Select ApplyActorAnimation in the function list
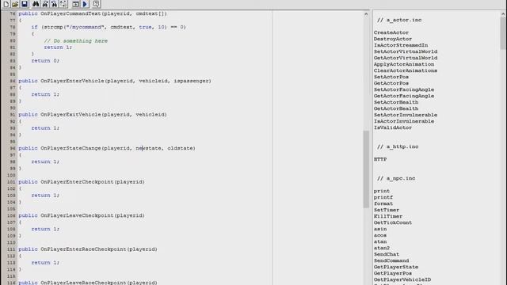 click(404, 64)
